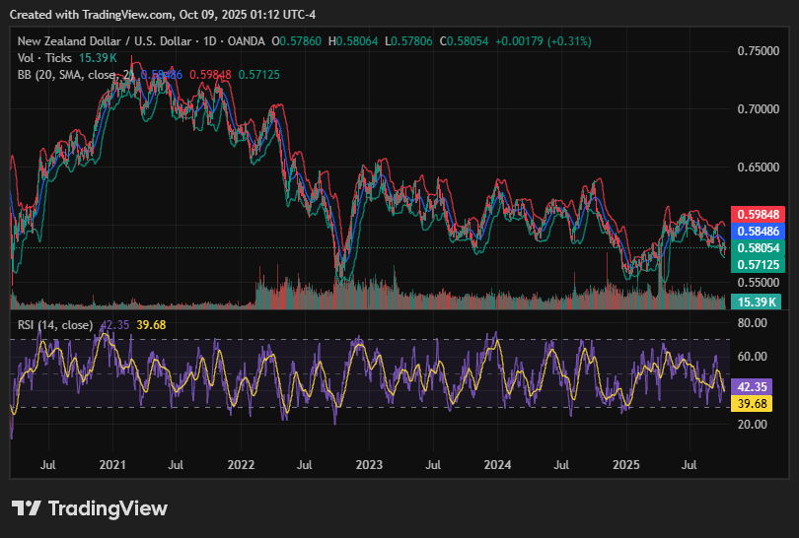799x538 pixels.
Task: Click the 80.00 level on the RSI axis
Action: coord(754,322)
